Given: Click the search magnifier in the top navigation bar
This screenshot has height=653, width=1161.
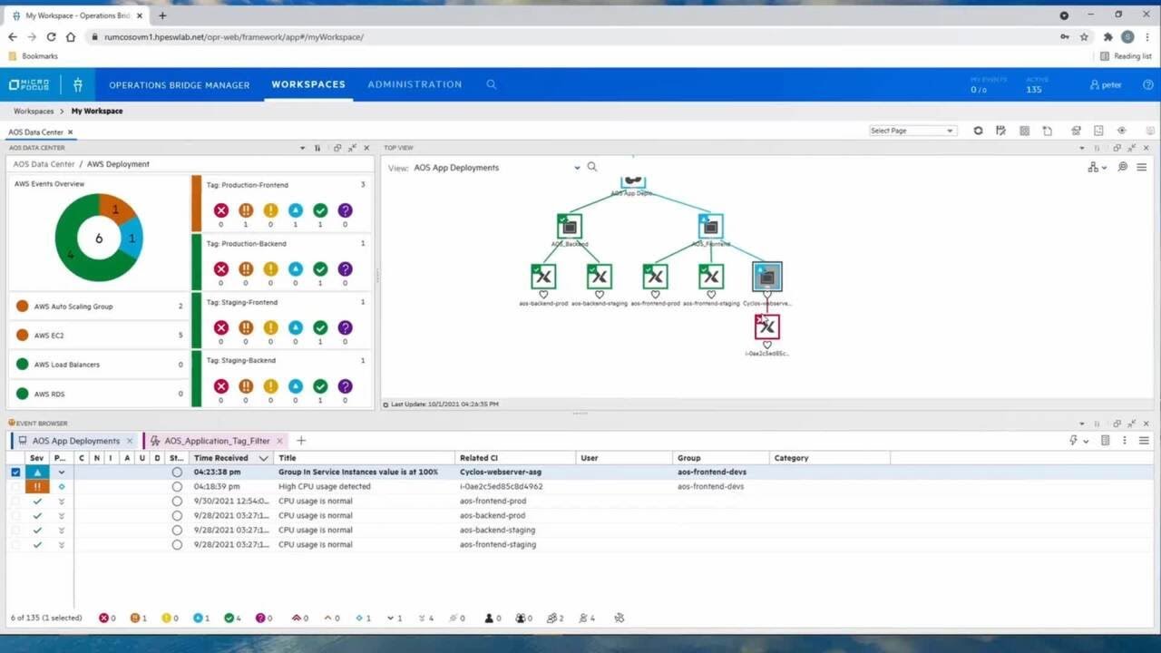Looking at the screenshot, I should click(x=492, y=84).
